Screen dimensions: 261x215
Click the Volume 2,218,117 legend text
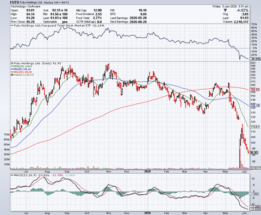pos(24,75)
